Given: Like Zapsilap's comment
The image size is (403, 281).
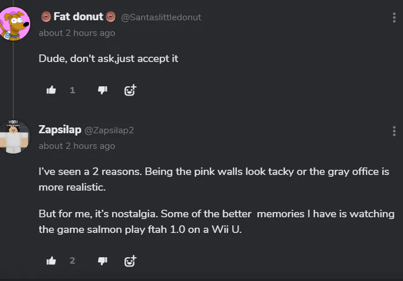Looking at the screenshot, I should (x=51, y=261).
